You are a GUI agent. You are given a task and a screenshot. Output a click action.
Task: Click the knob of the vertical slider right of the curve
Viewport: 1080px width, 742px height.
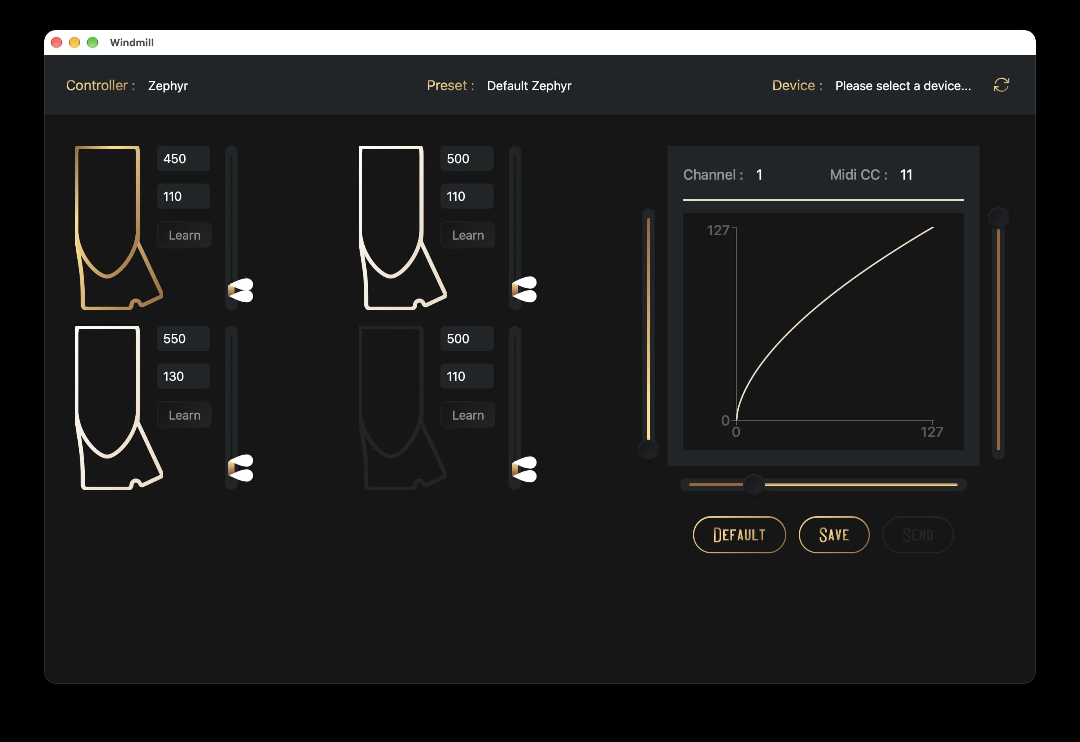(x=998, y=217)
